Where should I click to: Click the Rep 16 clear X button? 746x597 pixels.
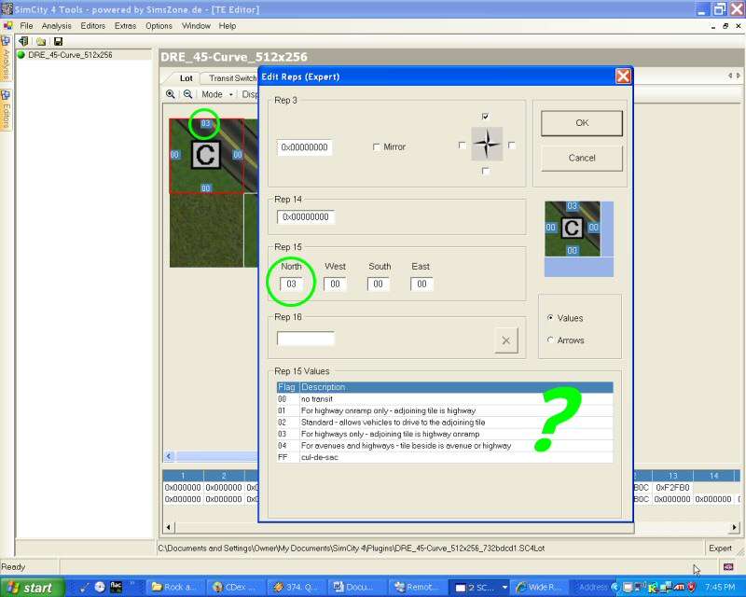505,340
